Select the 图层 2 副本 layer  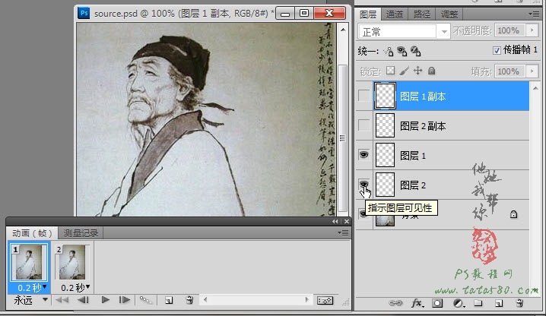(x=451, y=125)
